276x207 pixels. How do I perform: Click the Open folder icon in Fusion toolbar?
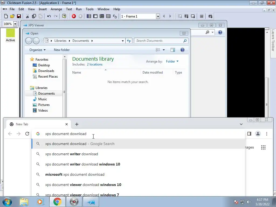(x=12, y=16)
